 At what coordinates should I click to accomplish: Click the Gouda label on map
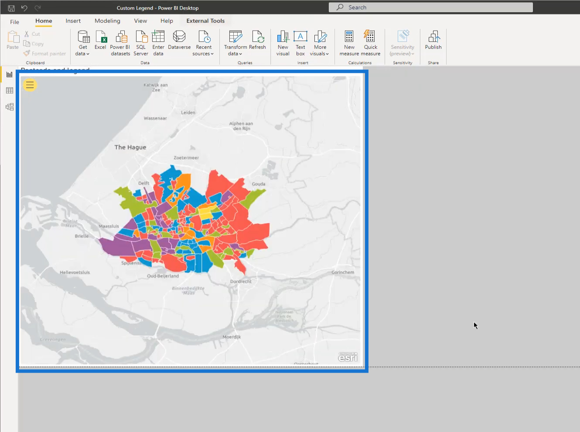pyautogui.click(x=259, y=184)
